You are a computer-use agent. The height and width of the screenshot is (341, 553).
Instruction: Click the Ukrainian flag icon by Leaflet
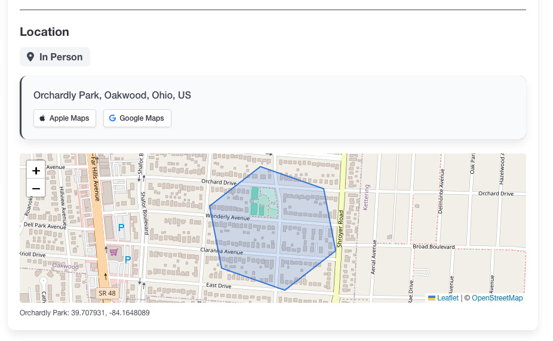point(432,298)
